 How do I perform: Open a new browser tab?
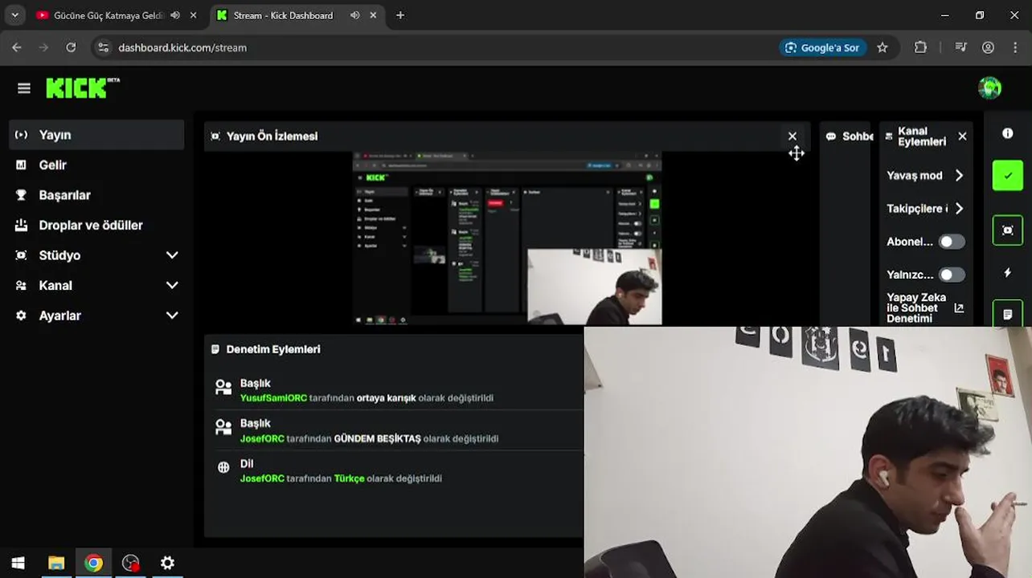[x=400, y=15]
